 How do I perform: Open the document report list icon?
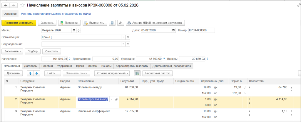click(x=111, y=23)
